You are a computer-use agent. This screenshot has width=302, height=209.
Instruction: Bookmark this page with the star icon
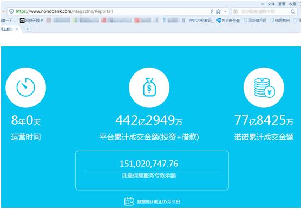tap(218, 11)
